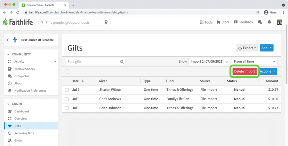This screenshot has width=288, height=146.
Task: Click the browser back arrow
Action: [4, 12]
